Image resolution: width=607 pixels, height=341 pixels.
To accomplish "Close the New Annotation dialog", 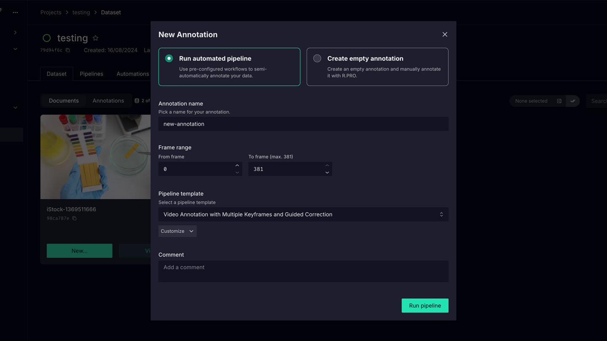I will pos(445,35).
